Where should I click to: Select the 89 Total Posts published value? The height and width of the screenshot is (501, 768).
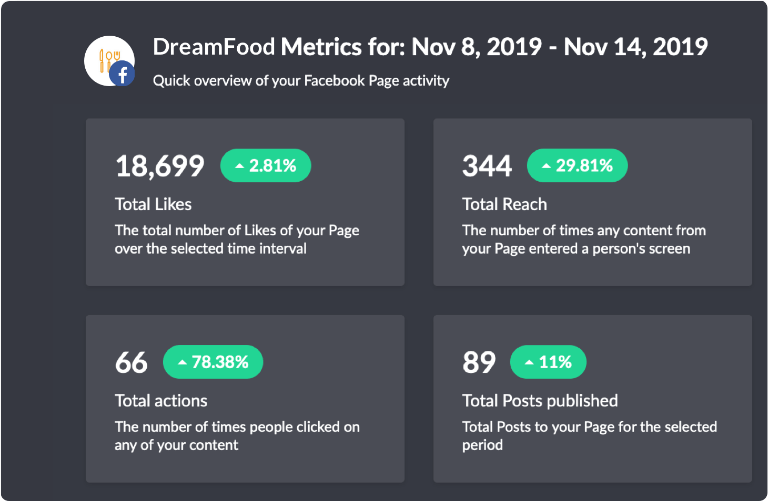click(479, 362)
